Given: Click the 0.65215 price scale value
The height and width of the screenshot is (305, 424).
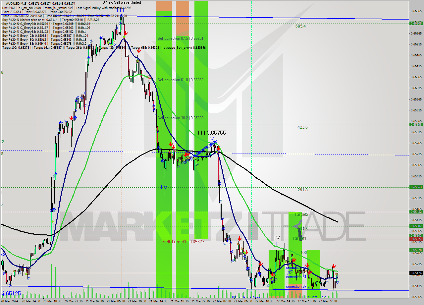Looking at the screenshot, I should 416,264.
